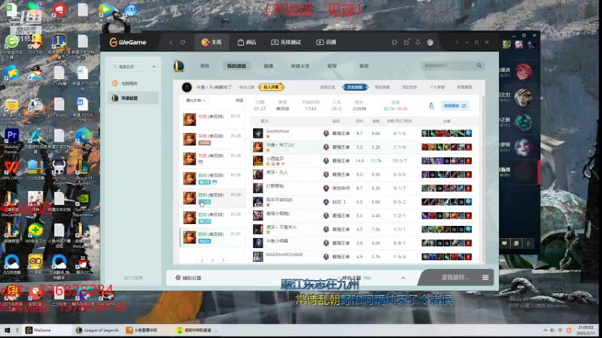The width and height of the screenshot is (602, 338).
Task: Open the 我的英雄 sub-tab
Action: click(382, 87)
